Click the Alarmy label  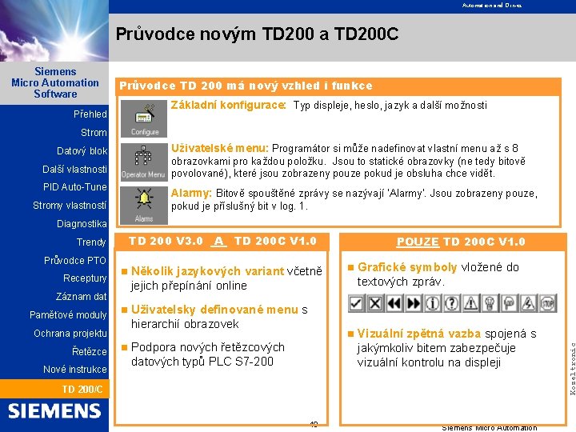tap(191, 194)
